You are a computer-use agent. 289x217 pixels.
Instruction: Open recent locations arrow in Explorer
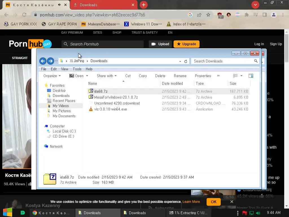[x=56, y=61]
